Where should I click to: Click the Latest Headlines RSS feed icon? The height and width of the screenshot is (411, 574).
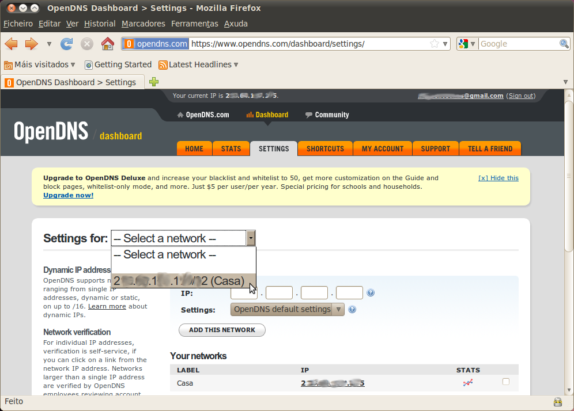pos(163,65)
